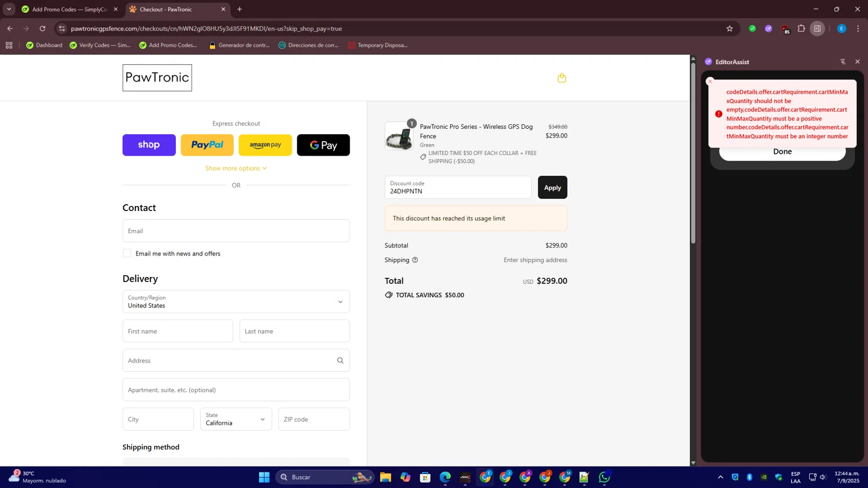Open the Dashboard bookmark
868x488 pixels.
(x=45, y=45)
